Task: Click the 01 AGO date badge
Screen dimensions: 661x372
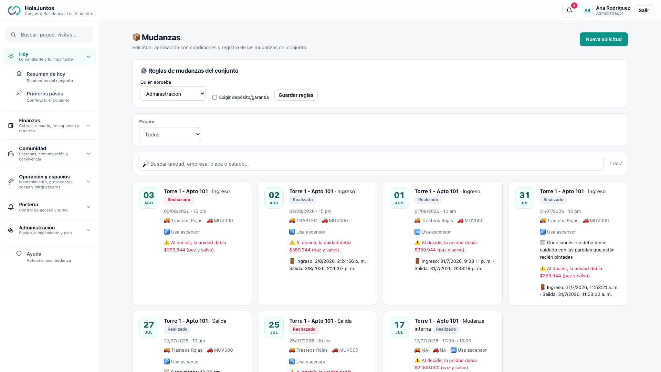Action: coord(399,198)
